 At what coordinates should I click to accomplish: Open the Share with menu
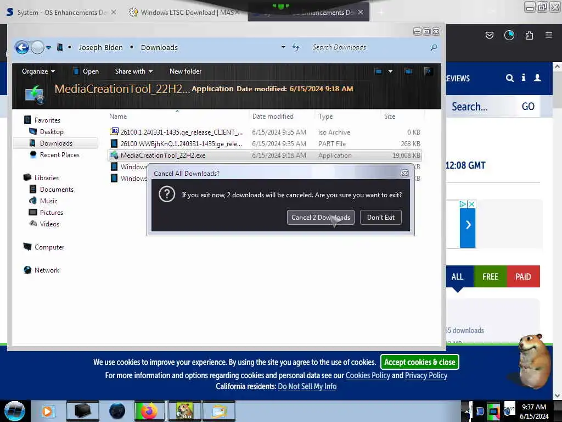pos(134,71)
